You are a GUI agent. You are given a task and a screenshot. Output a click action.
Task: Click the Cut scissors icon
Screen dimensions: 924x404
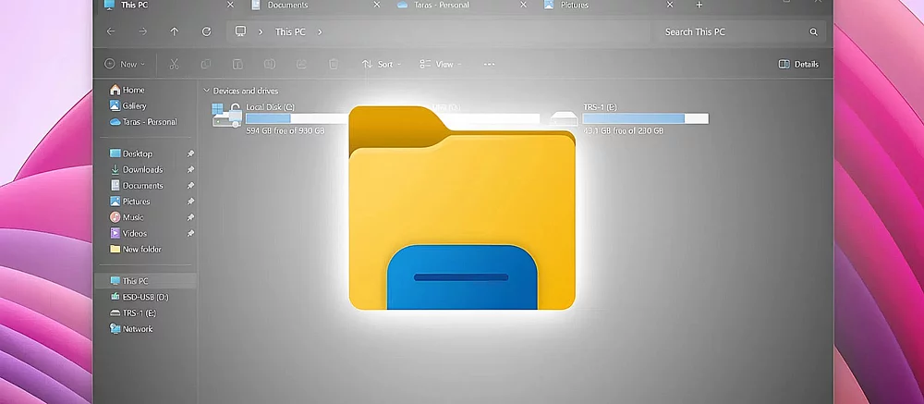click(x=174, y=65)
